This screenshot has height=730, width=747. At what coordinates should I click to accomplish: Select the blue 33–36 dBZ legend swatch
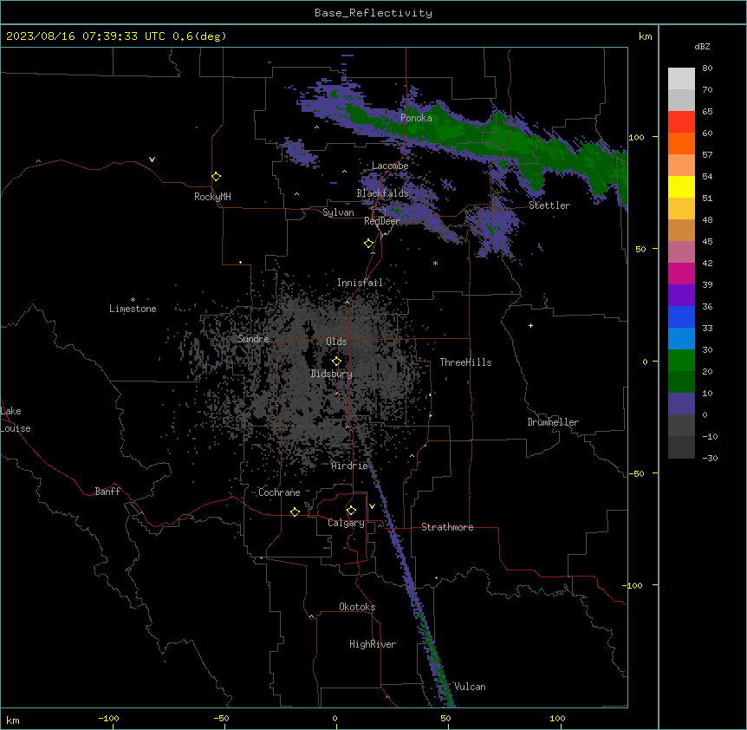pos(681,316)
